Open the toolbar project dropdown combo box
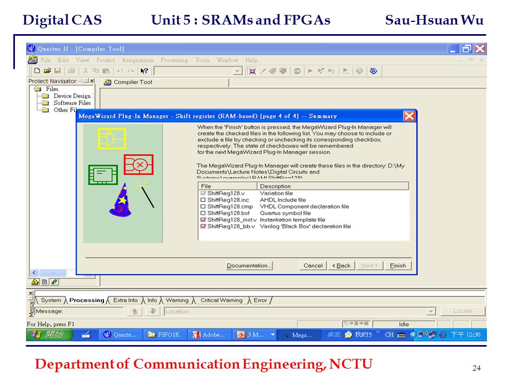 [x=237, y=71]
